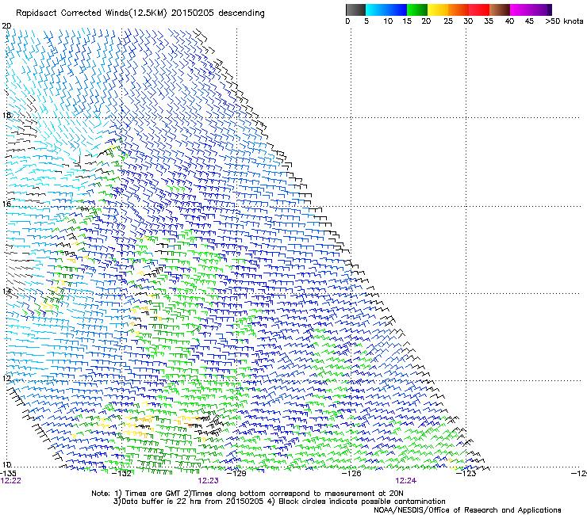Image resolution: width=587 pixels, height=515 pixels.
Task: Click the yellow 20-25 knots color band
Action: [438, 10]
